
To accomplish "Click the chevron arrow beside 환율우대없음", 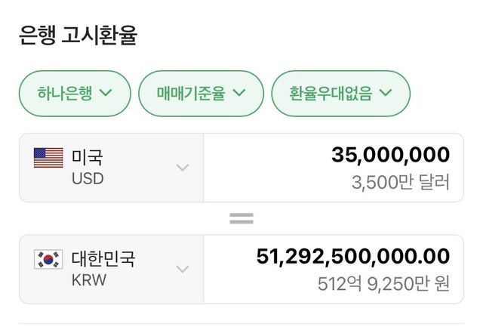I will point(386,94).
